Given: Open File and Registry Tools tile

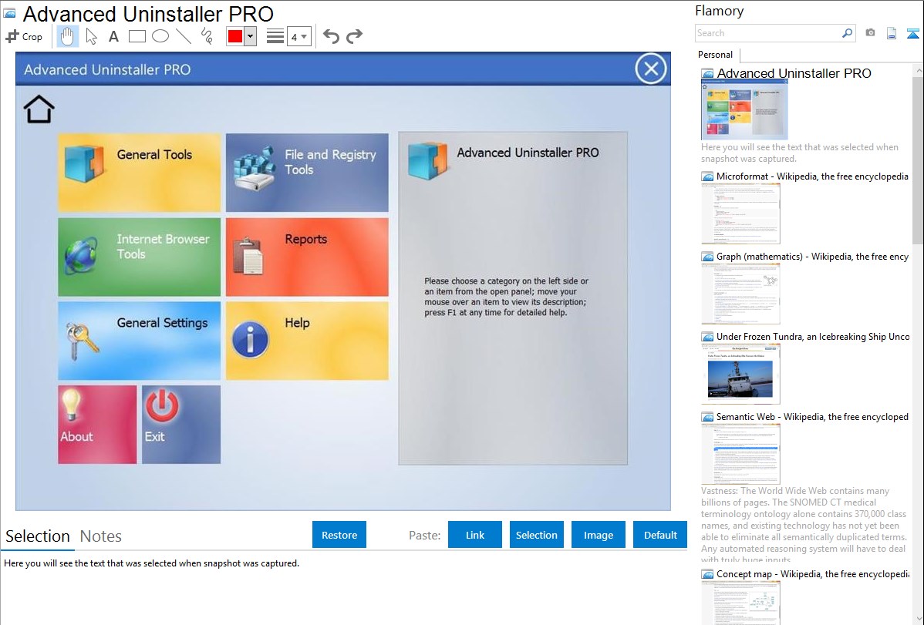Looking at the screenshot, I should click(307, 172).
